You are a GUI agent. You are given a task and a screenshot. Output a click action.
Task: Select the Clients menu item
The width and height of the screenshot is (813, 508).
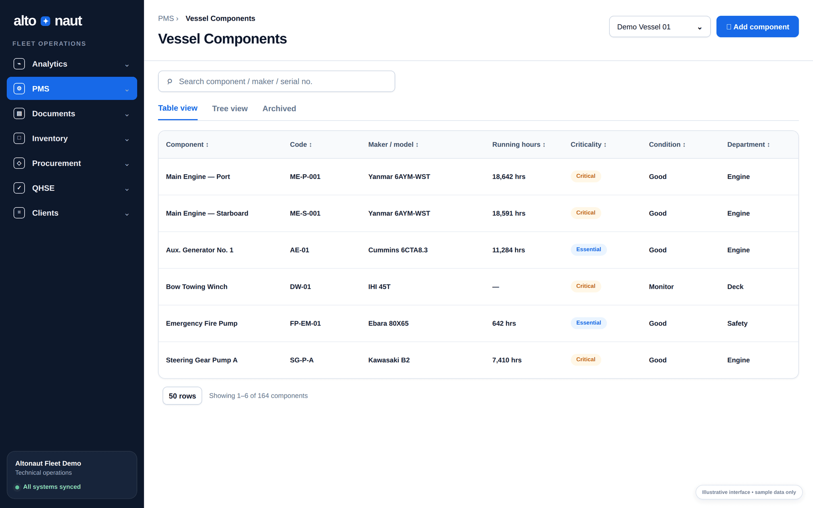[x=72, y=213]
